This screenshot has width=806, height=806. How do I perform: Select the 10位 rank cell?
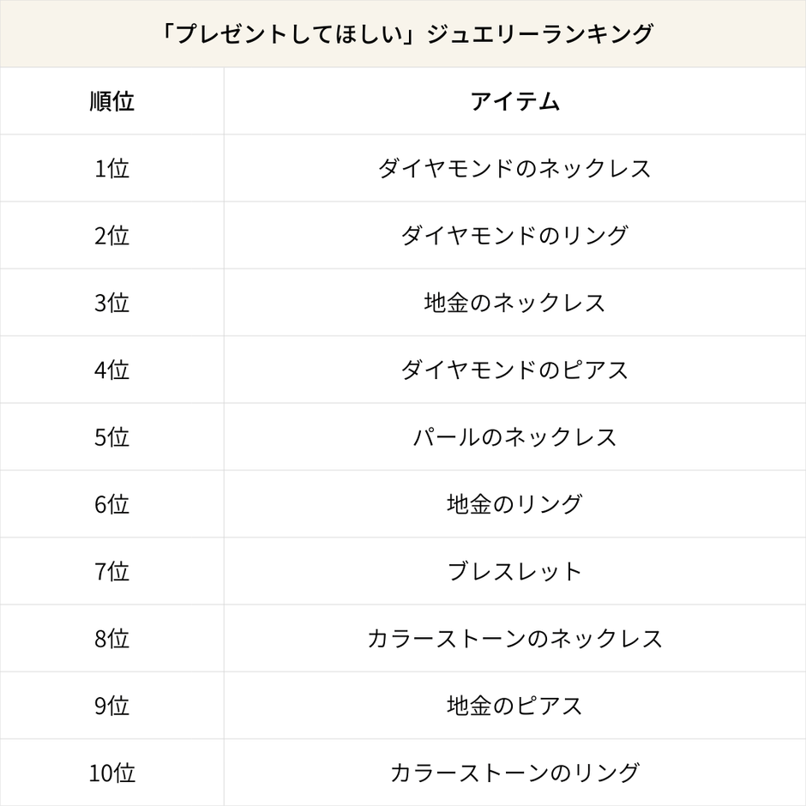pos(112,773)
